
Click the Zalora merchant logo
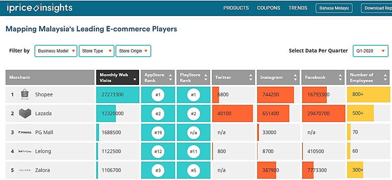[x=25, y=170]
